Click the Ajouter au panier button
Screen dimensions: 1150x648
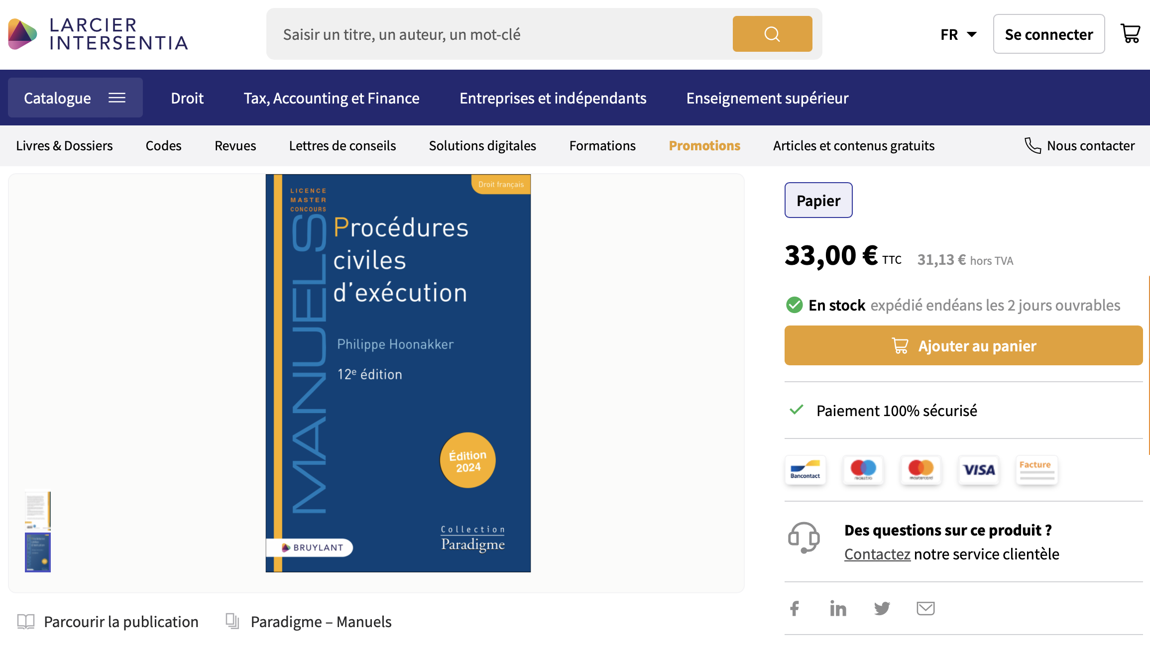click(x=963, y=345)
